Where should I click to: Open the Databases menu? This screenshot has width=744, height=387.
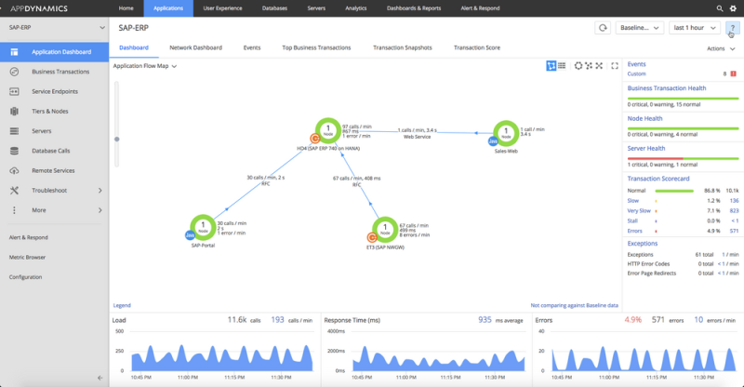point(274,8)
